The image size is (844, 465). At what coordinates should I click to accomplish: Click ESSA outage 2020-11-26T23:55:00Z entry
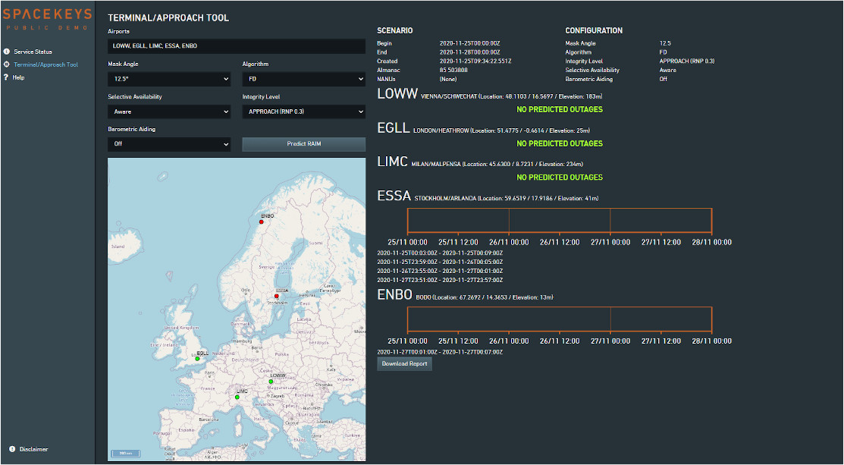[x=441, y=272]
